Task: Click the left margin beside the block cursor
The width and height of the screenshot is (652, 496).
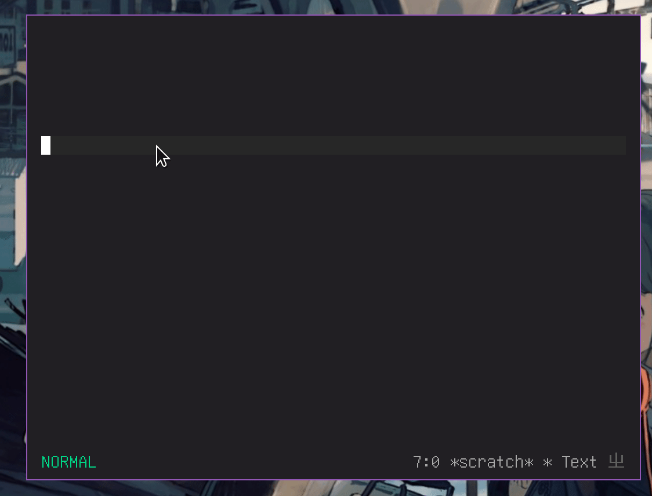Action: pos(34,145)
